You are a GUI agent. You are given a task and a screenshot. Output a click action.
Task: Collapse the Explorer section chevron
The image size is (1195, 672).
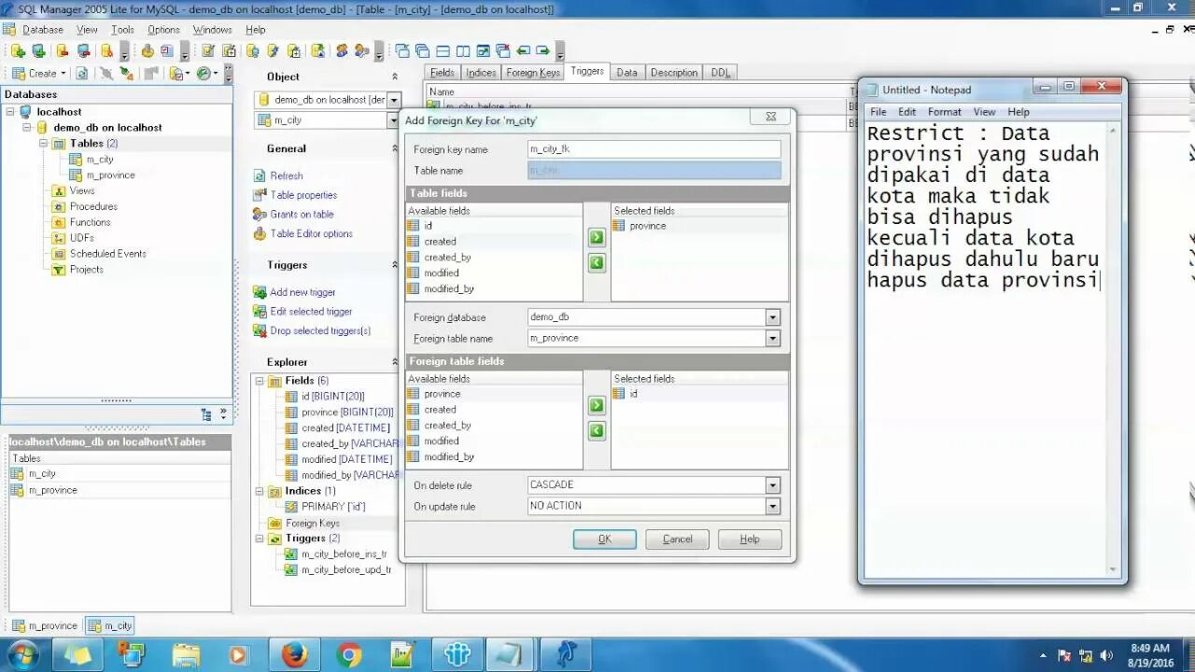coord(395,362)
